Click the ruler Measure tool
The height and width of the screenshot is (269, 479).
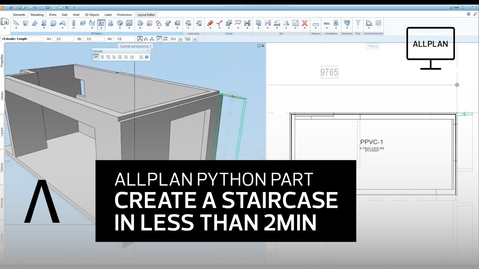315,24
